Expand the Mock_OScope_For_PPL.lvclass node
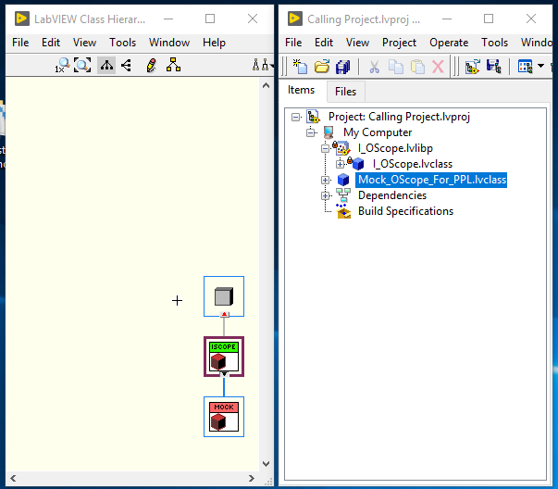This screenshot has width=558, height=489. point(325,180)
